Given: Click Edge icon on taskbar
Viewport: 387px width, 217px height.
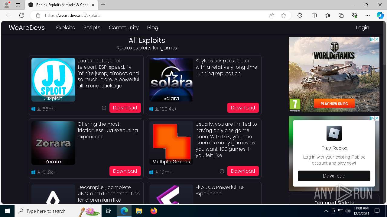Looking at the screenshot, I should coord(124,211).
